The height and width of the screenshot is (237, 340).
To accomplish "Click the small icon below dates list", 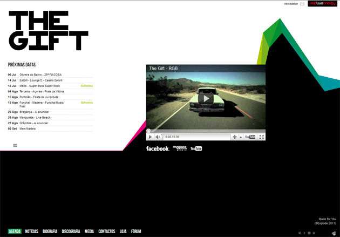I will click(x=15, y=146).
